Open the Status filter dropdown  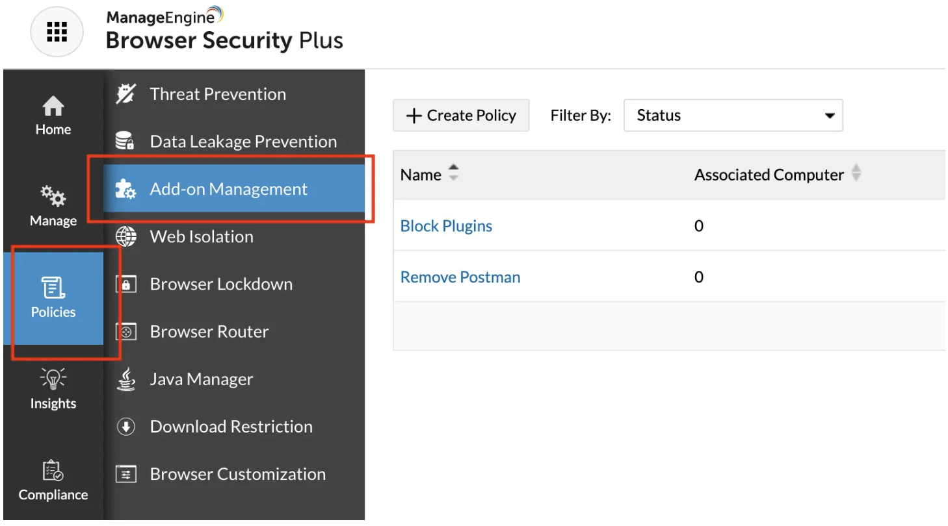coord(733,116)
